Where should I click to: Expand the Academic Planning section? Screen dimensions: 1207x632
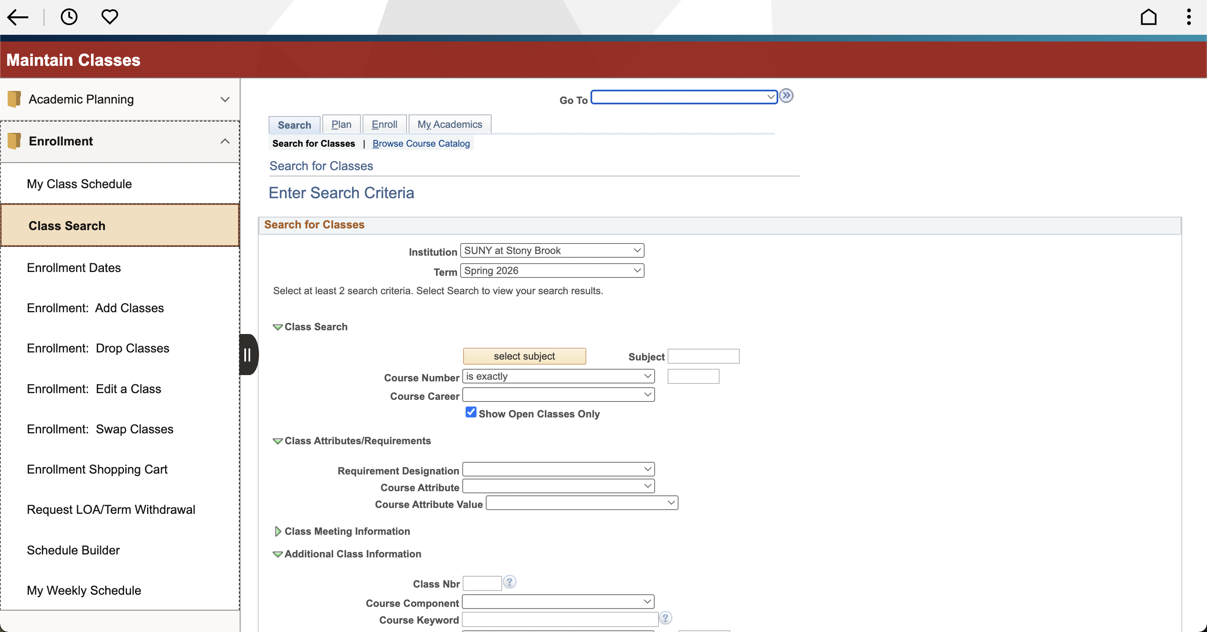pyautogui.click(x=225, y=99)
